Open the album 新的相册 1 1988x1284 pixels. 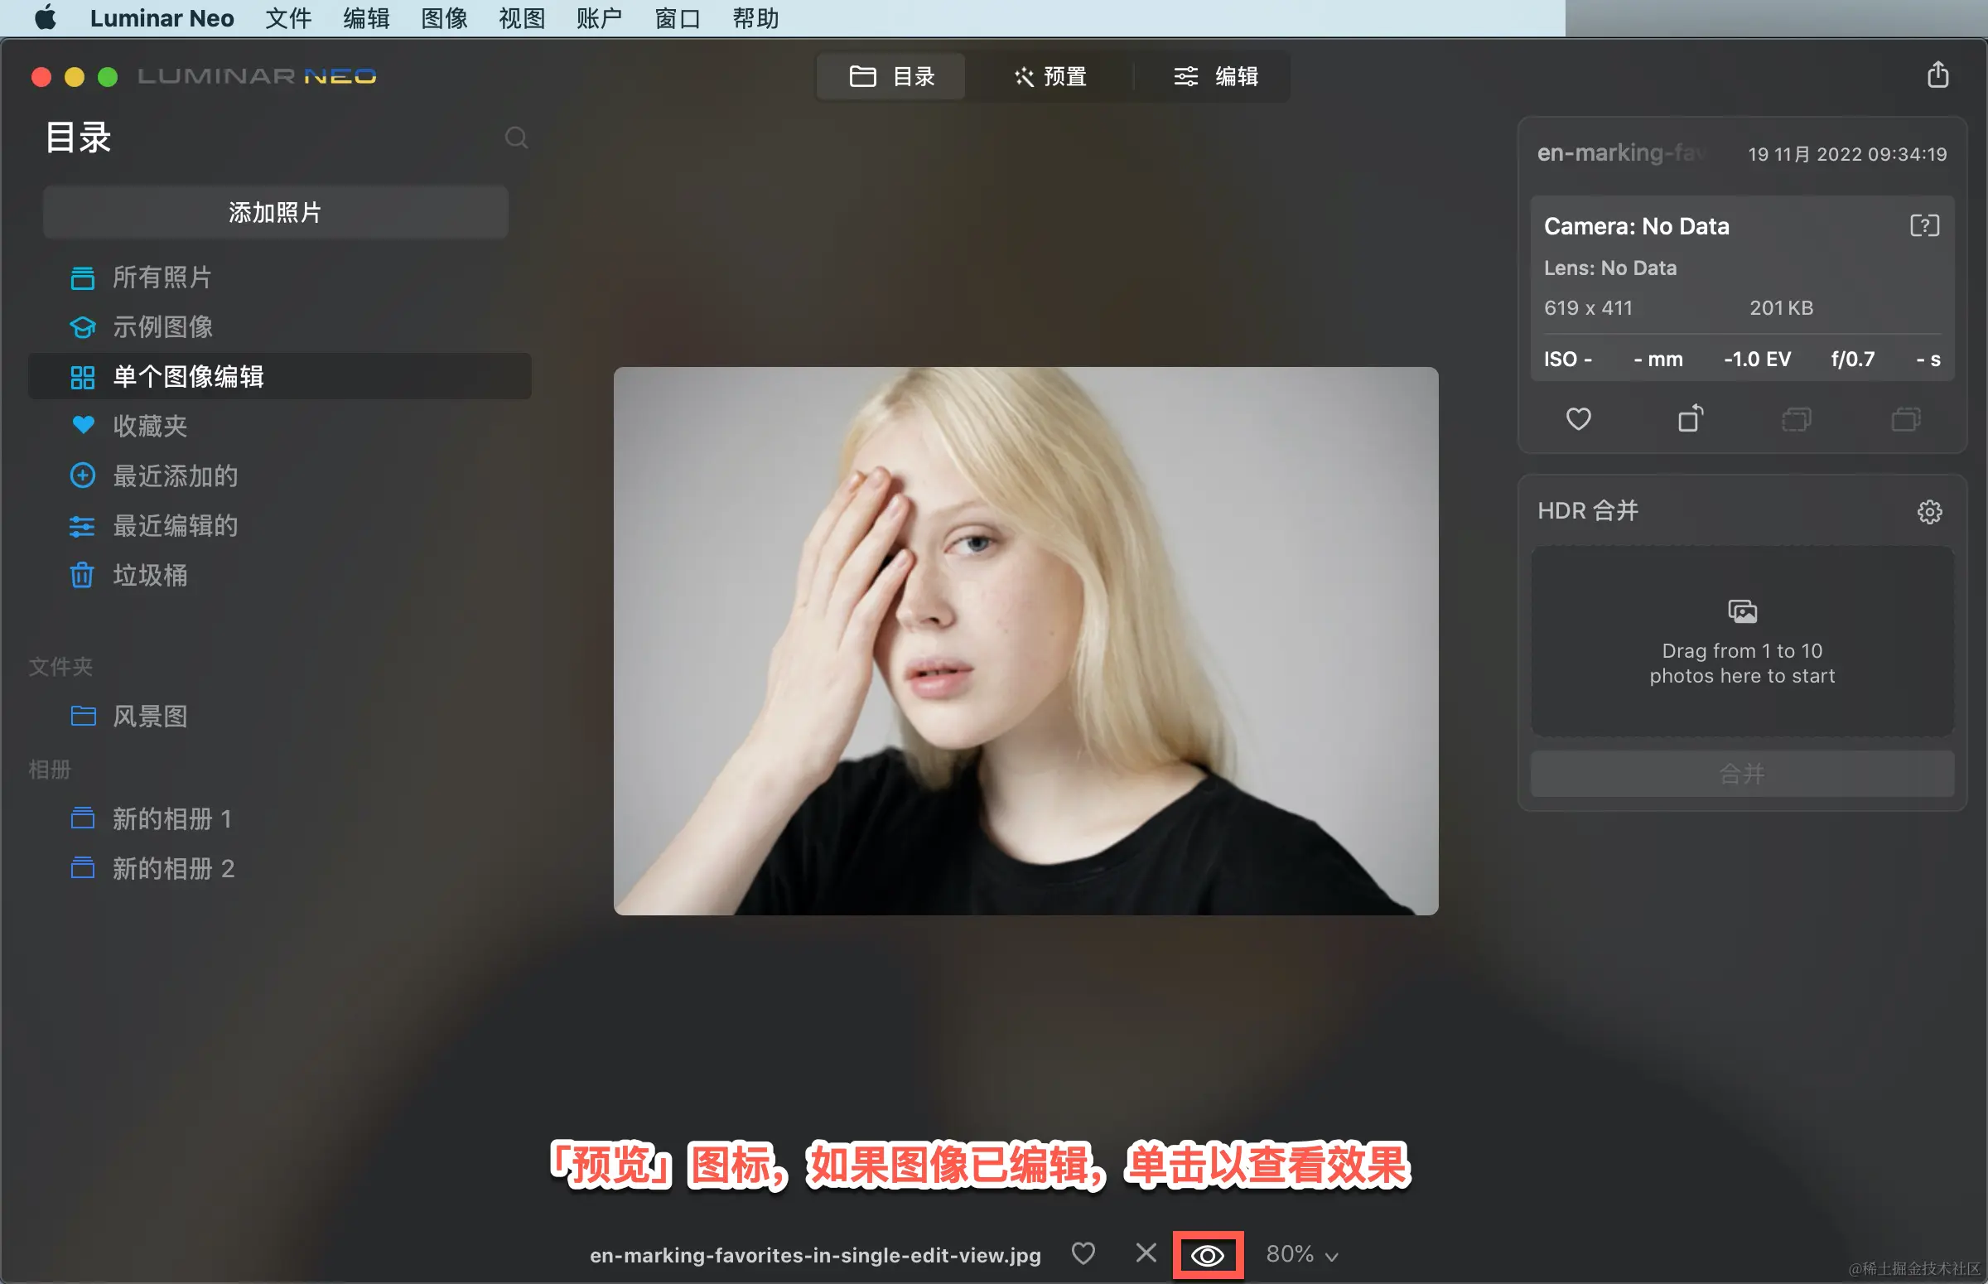171,818
